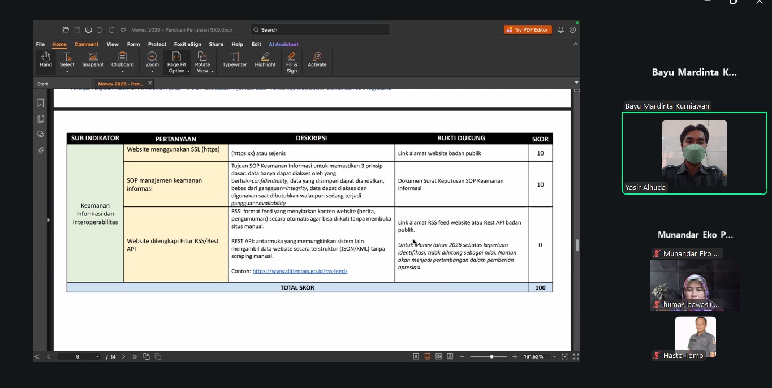Open the Pages thumbnail side panel
Screen dimensions: 772x388
point(41,119)
